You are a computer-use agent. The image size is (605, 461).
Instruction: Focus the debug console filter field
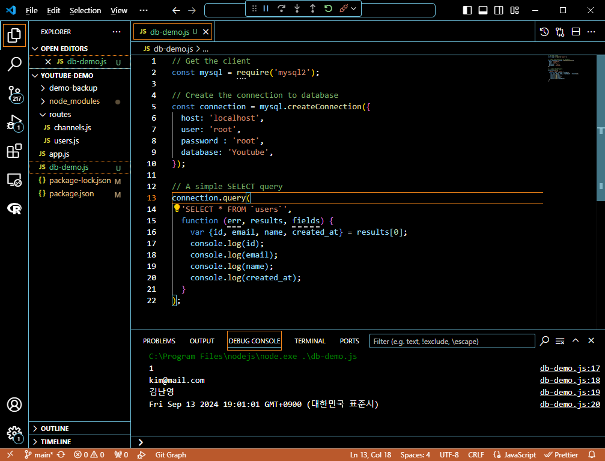point(452,341)
